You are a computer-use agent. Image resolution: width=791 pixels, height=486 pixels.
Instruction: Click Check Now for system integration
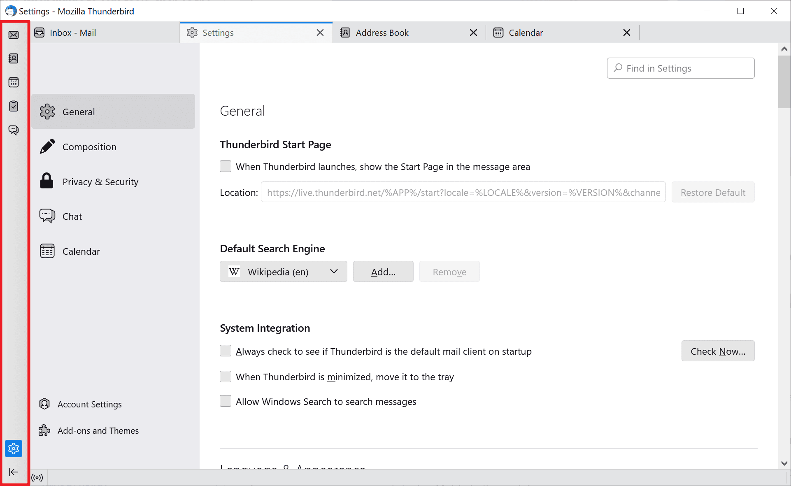click(x=718, y=351)
